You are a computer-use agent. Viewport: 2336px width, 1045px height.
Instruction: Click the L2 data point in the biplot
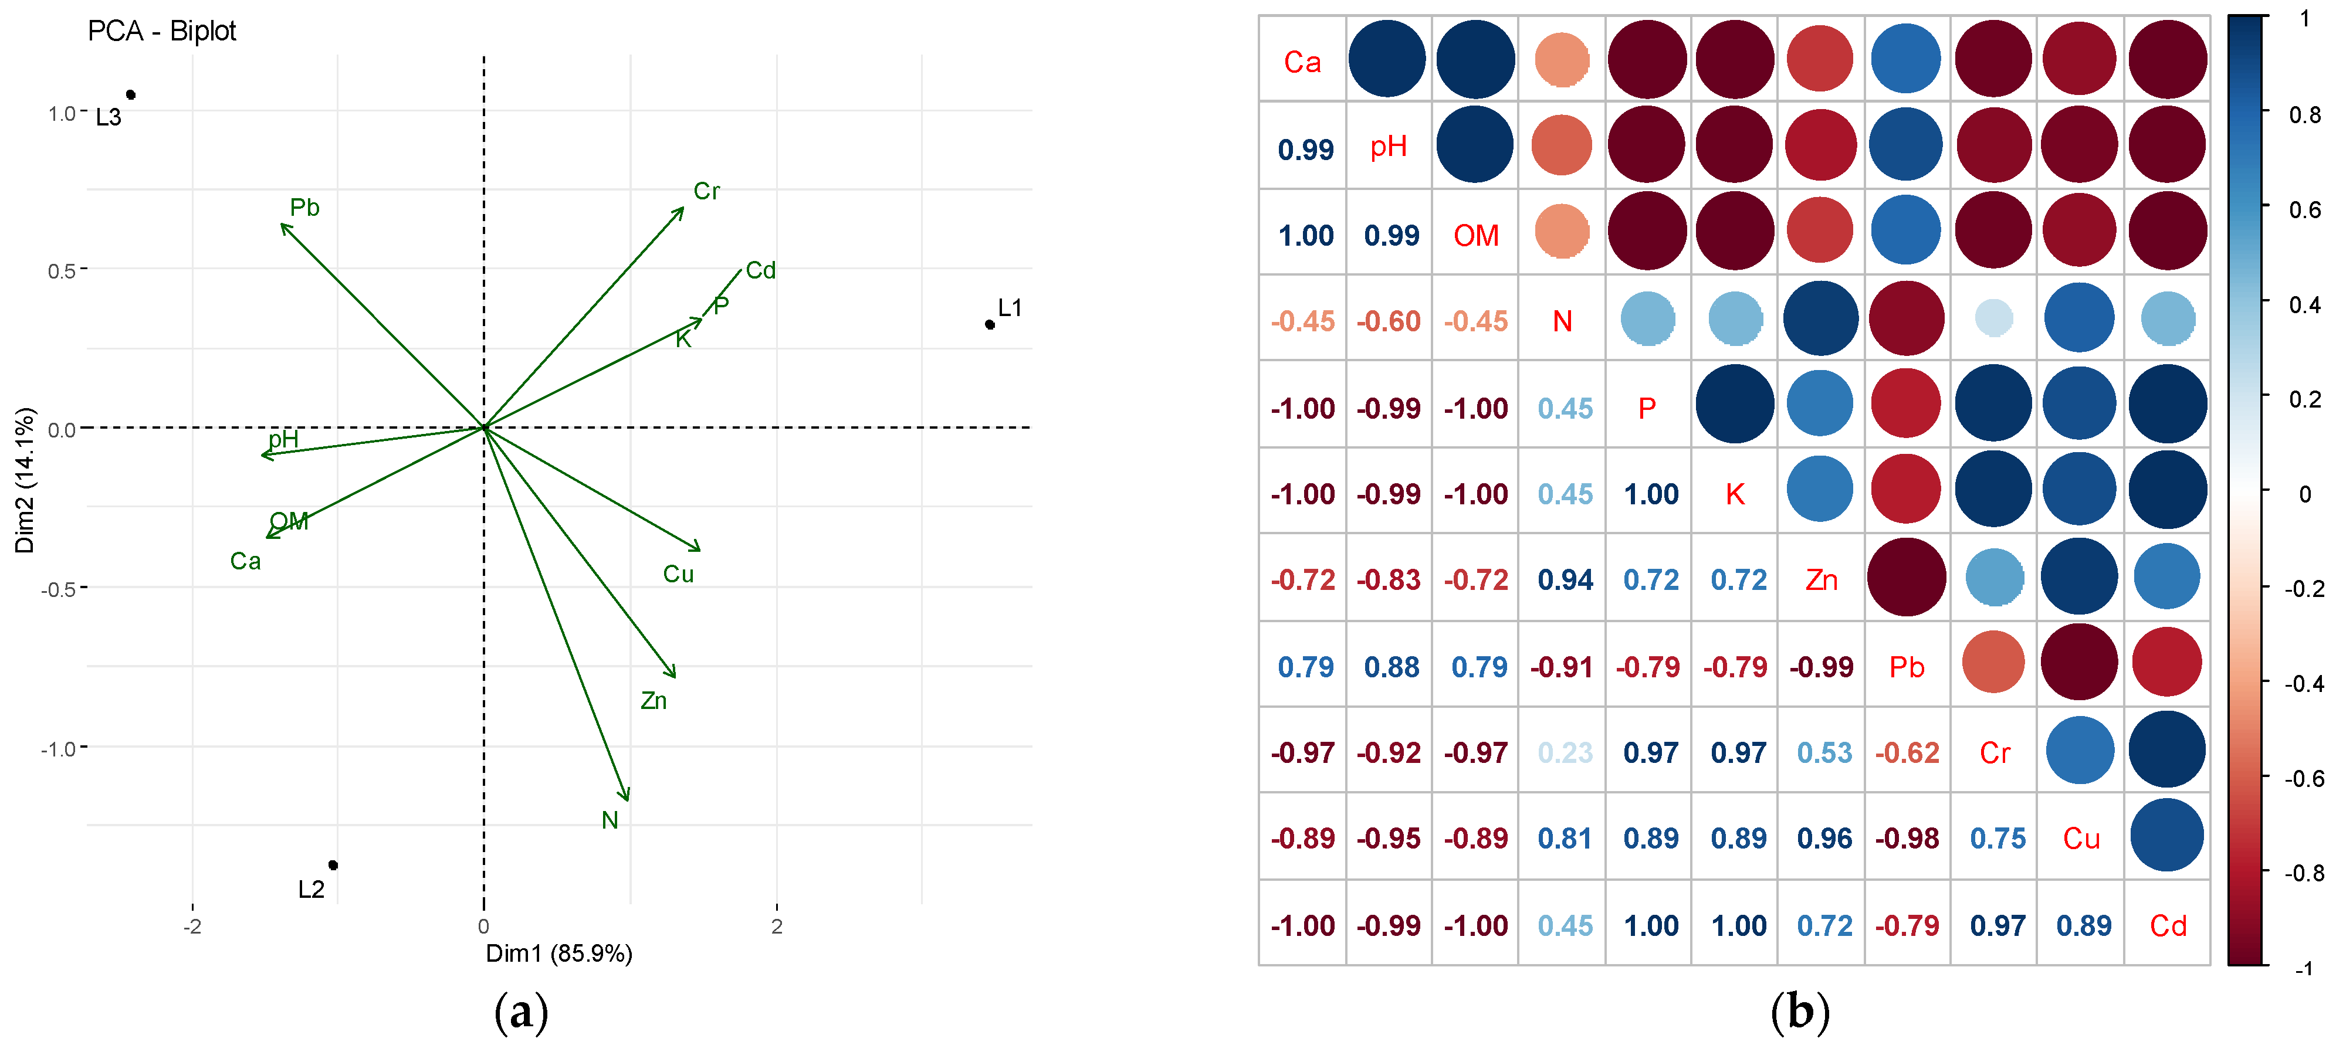[x=333, y=866]
